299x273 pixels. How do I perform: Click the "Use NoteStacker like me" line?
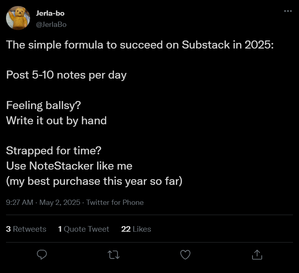tap(69, 166)
